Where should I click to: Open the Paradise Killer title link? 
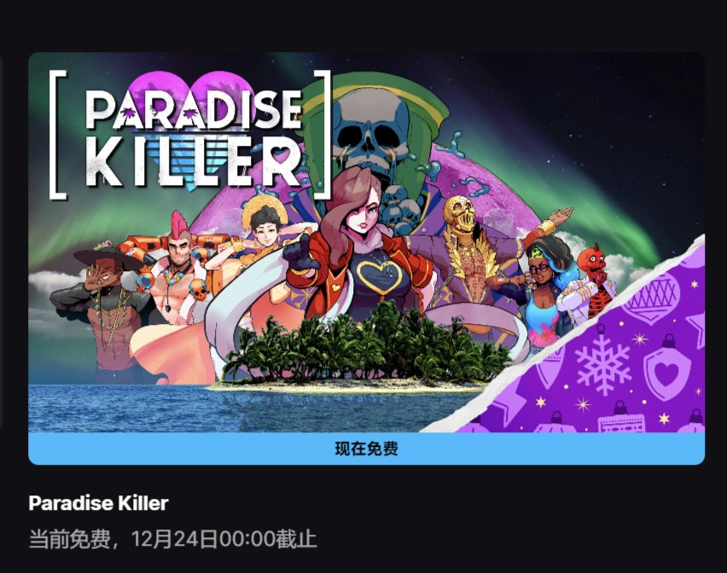click(x=98, y=503)
